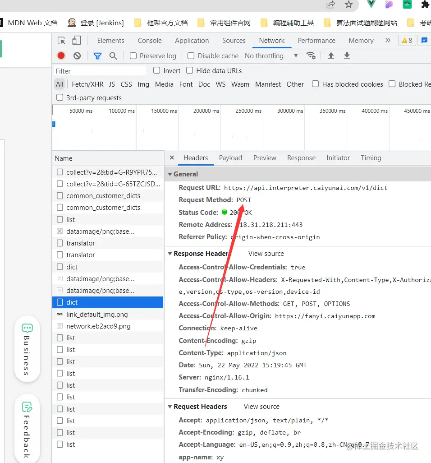Enable the 3rd-party requests checkbox

point(60,97)
